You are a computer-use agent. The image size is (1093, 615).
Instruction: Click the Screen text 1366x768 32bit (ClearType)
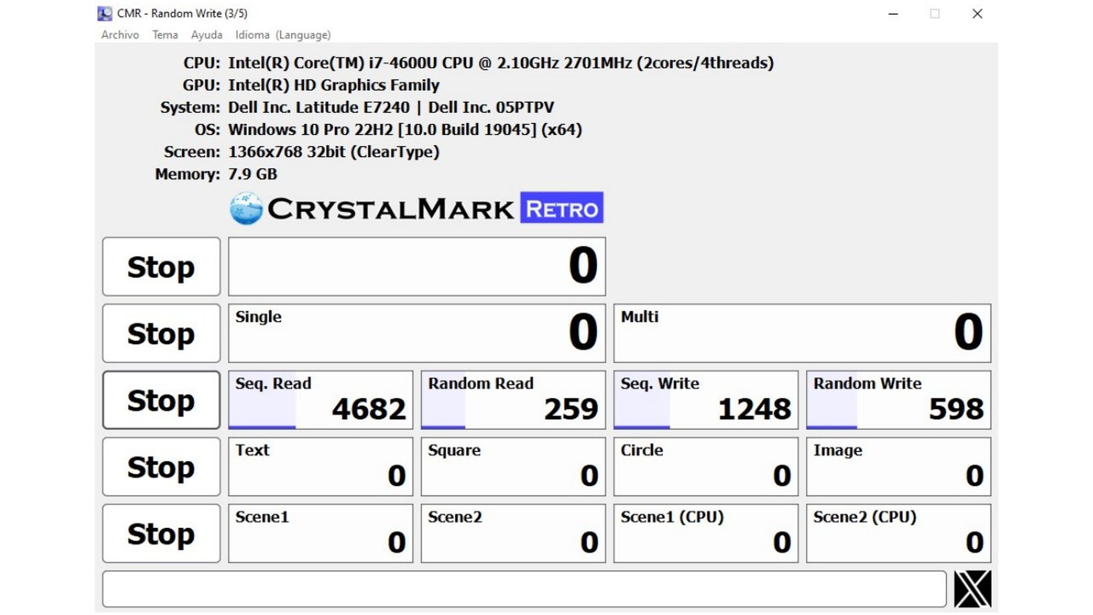pyautogui.click(x=334, y=152)
